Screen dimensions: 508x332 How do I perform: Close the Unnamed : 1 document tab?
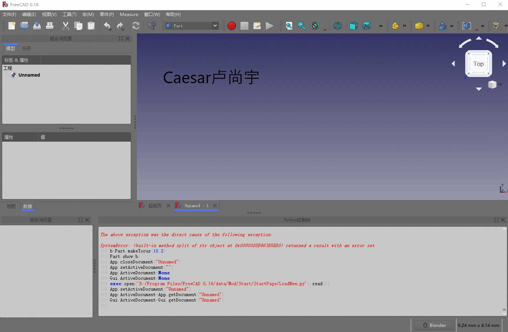click(x=215, y=206)
